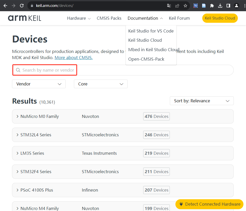Click the 219 Devices badge
The width and height of the screenshot is (246, 211).
(x=156, y=153)
